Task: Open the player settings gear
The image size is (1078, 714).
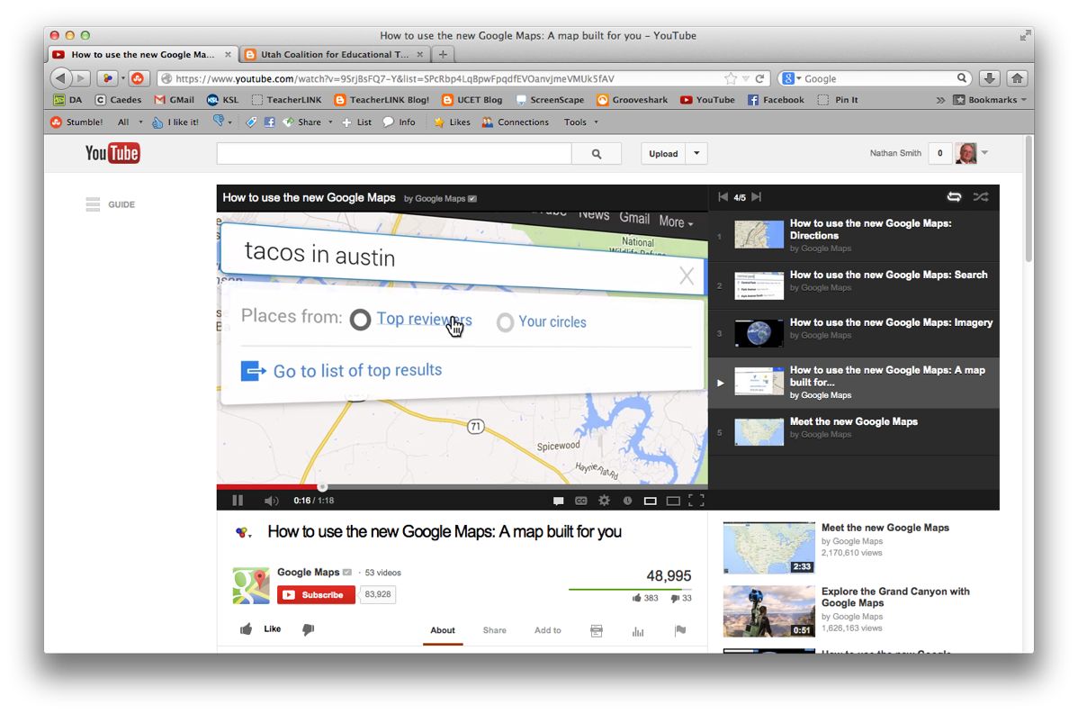Action: 605,500
